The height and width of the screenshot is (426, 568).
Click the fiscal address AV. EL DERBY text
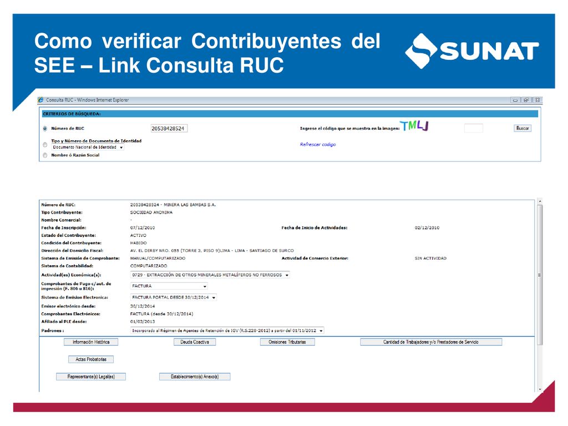tap(212, 251)
